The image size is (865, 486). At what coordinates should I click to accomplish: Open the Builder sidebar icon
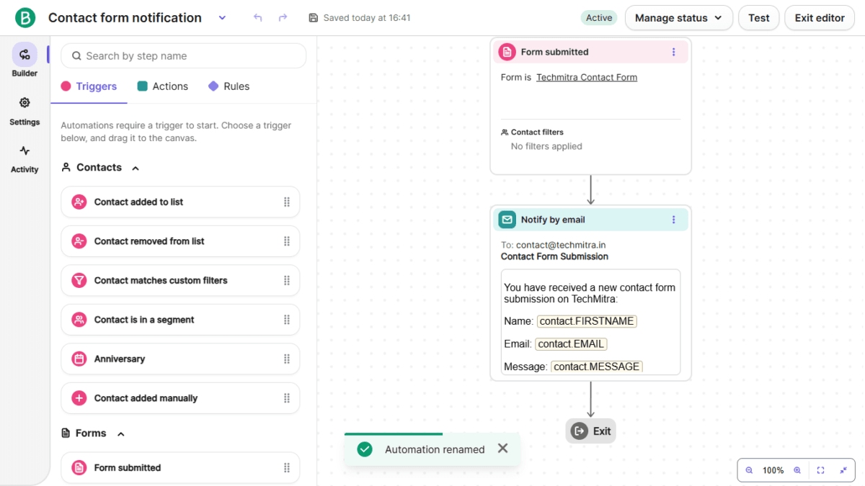(25, 55)
